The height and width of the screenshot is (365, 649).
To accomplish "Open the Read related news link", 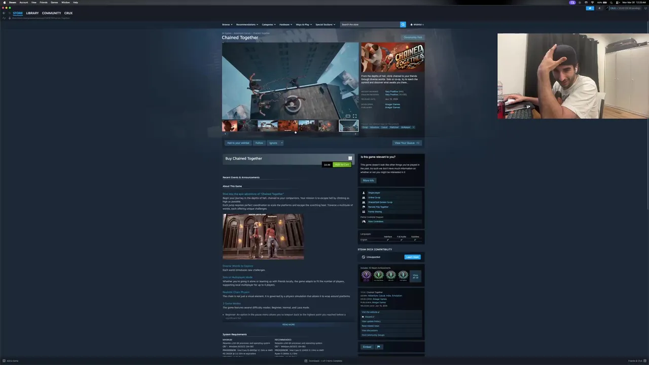I will click(371, 326).
